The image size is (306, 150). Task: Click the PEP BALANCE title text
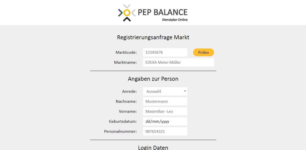pos(163,12)
